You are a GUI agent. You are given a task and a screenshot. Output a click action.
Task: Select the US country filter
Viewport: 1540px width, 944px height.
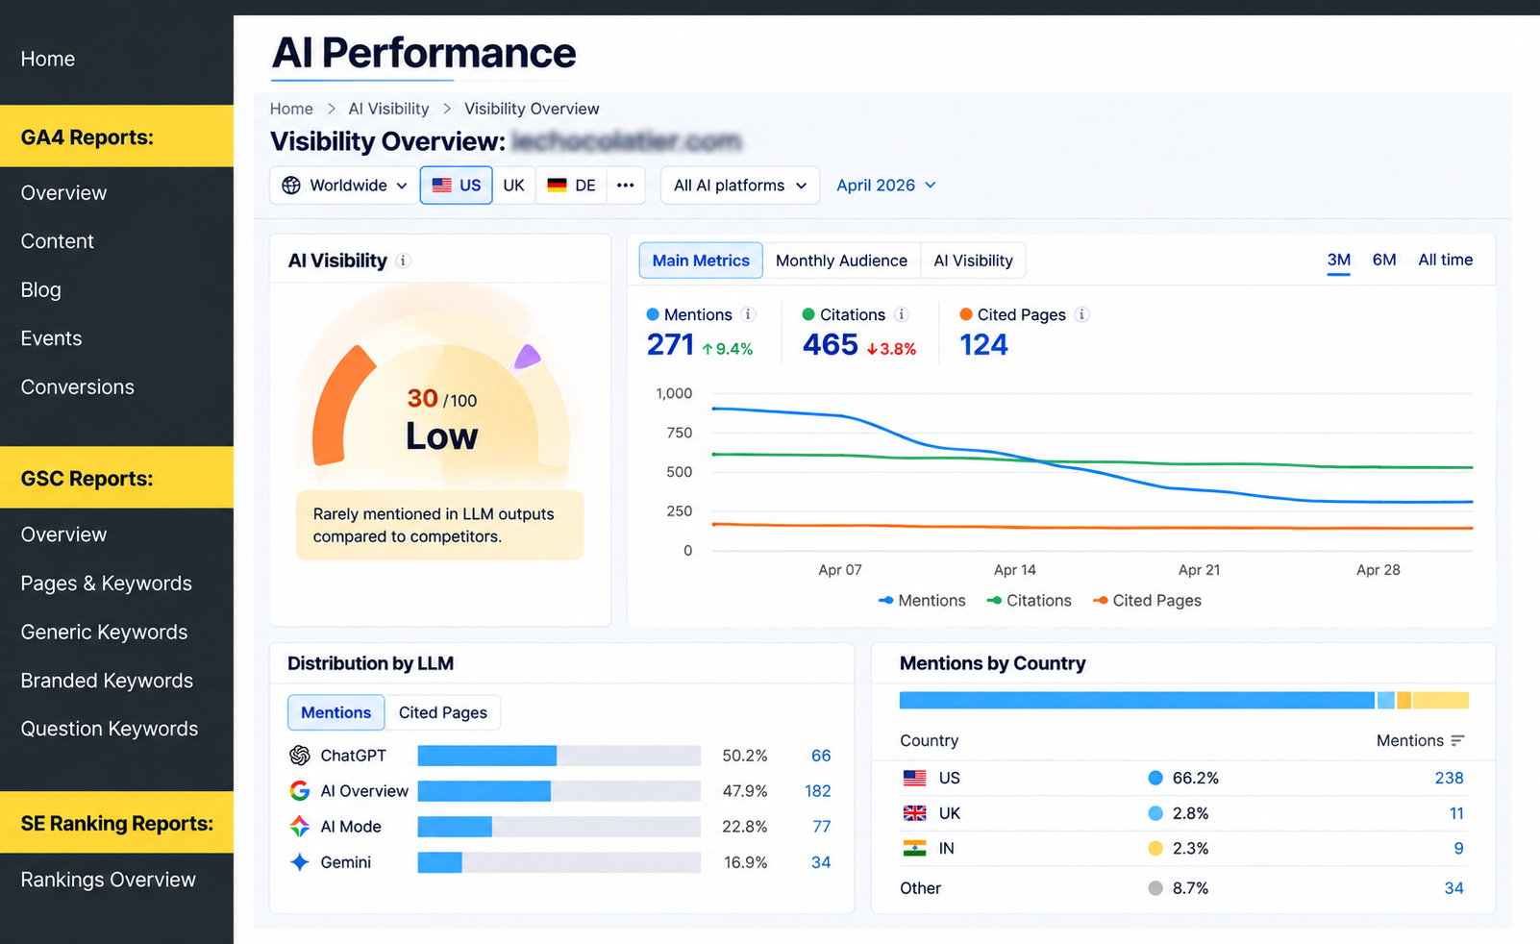pyautogui.click(x=457, y=186)
